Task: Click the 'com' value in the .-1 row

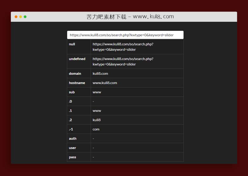Action: click(96, 129)
